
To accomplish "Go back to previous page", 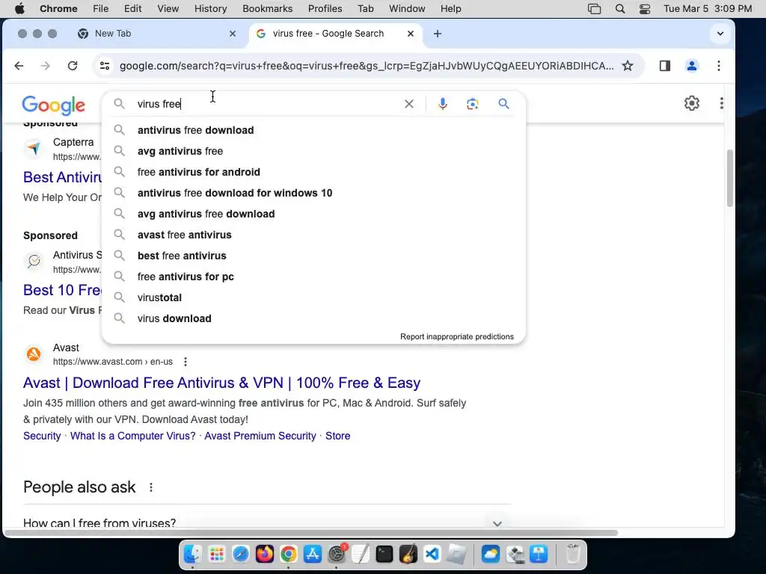I will point(19,66).
